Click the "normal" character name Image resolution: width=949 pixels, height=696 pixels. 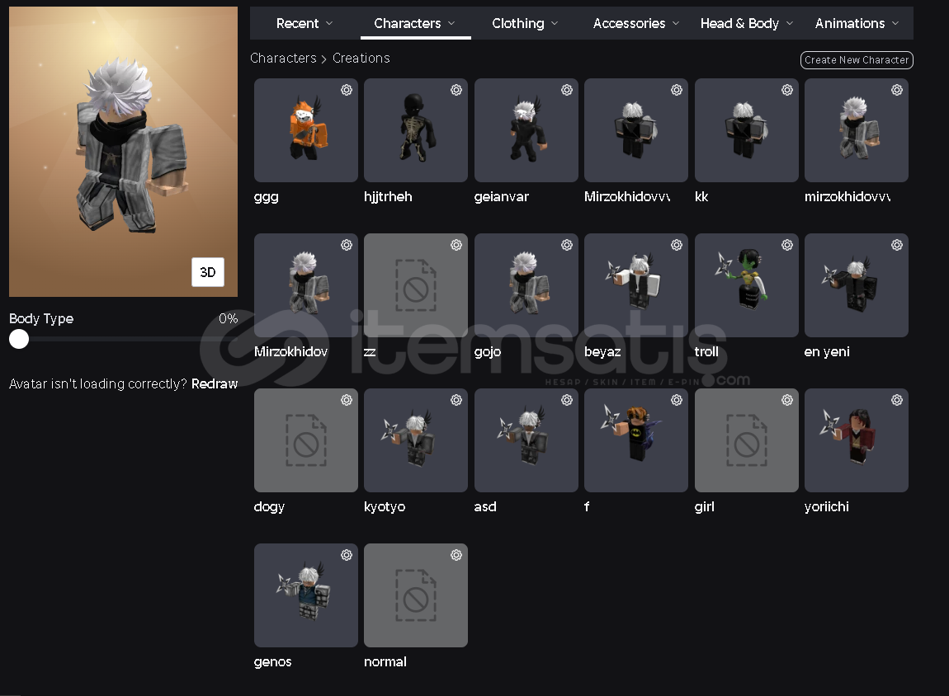point(385,661)
